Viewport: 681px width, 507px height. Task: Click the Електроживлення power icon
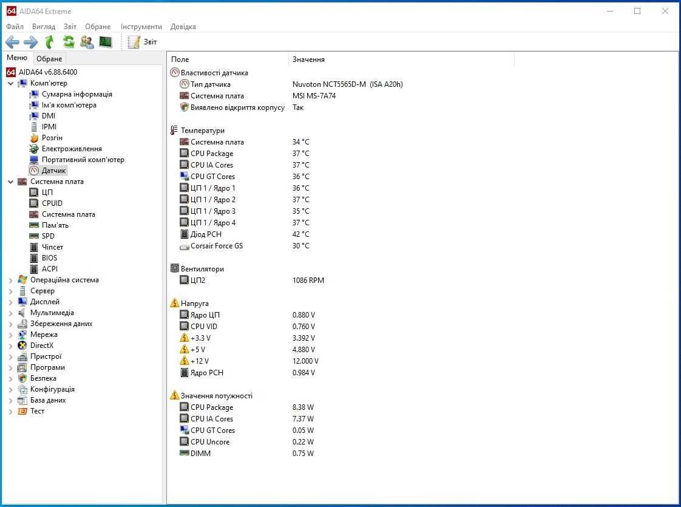click(34, 149)
